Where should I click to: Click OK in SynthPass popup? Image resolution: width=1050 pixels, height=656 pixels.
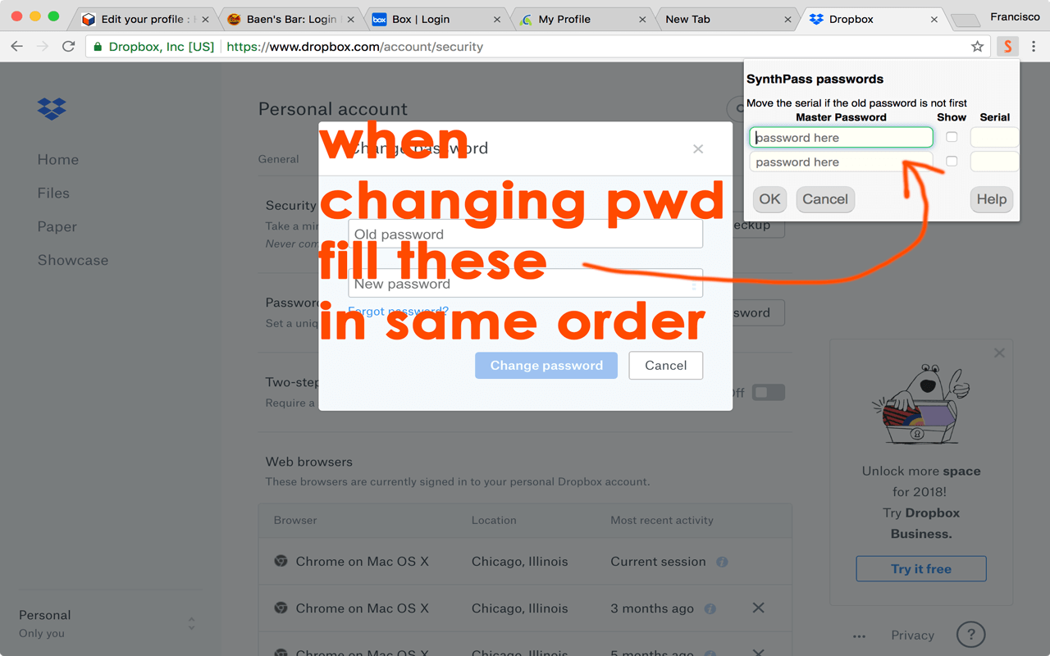pos(769,199)
